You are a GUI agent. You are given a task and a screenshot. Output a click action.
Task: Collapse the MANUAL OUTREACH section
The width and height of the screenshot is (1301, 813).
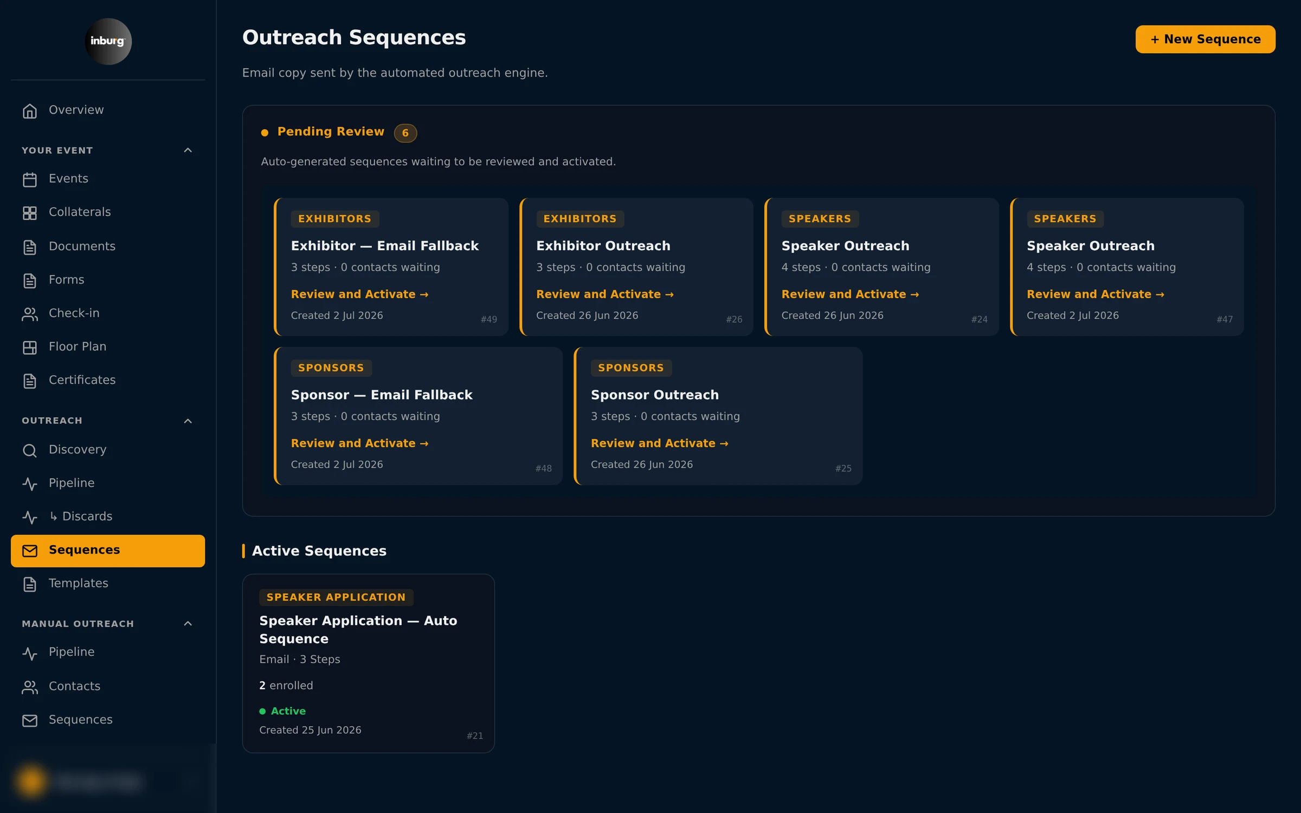pyautogui.click(x=188, y=623)
